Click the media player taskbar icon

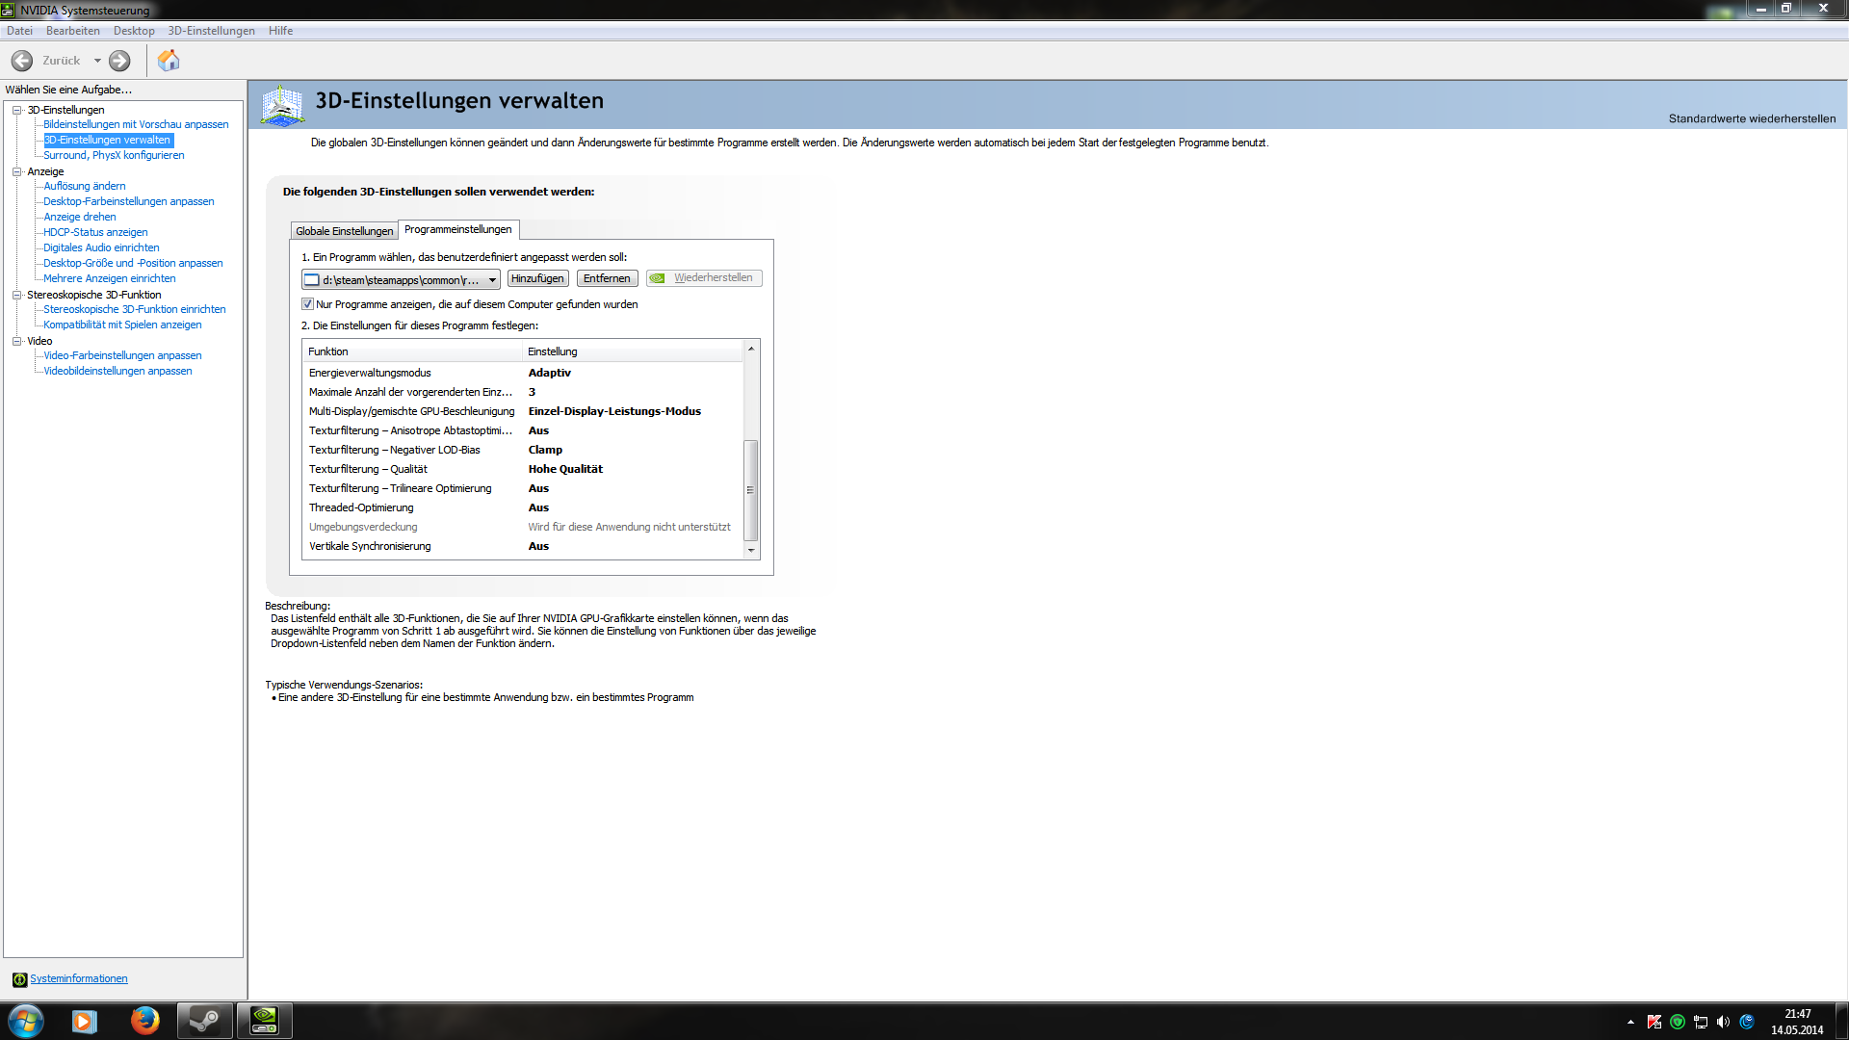(x=85, y=1020)
